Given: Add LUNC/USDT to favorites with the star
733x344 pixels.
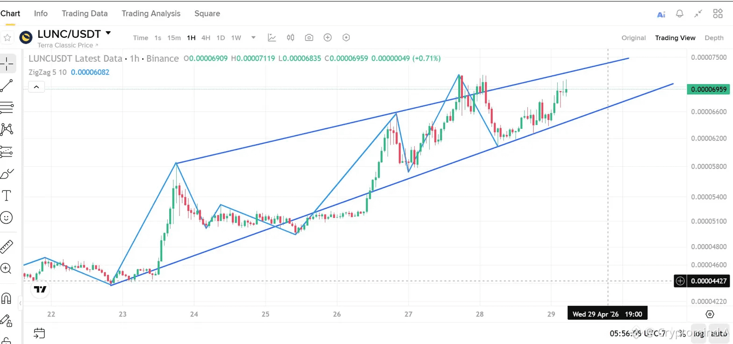Looking at the screenshot, I should click(x=7, y=37).
